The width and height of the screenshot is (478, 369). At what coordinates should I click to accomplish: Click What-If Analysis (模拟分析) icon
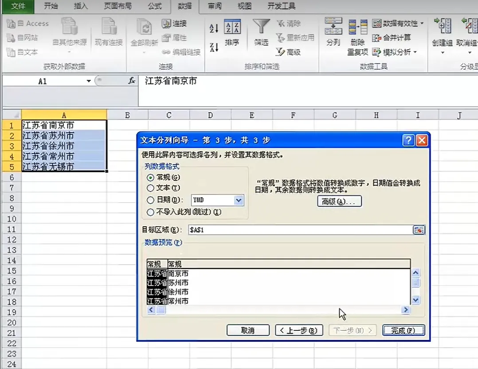click(377, 52)
